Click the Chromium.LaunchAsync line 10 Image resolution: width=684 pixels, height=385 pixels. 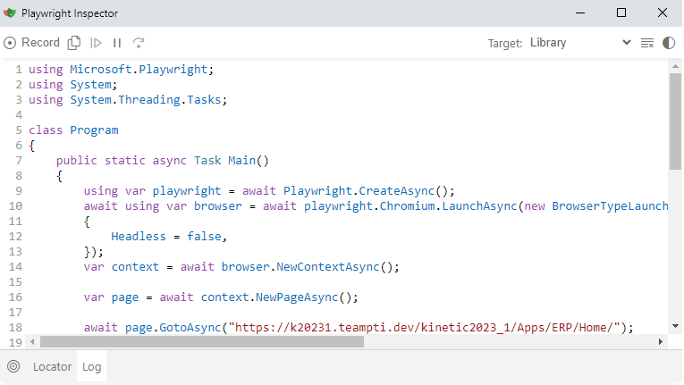coord(376,206)
